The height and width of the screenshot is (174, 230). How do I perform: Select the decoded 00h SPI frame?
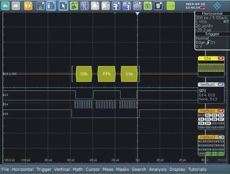coord(84,74)
